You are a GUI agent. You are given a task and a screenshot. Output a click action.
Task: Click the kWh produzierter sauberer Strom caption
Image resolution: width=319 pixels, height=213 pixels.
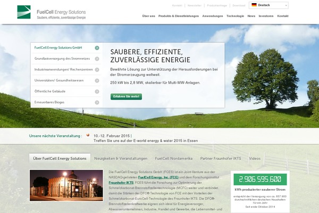pyautogui.click(x=260, y=190)
